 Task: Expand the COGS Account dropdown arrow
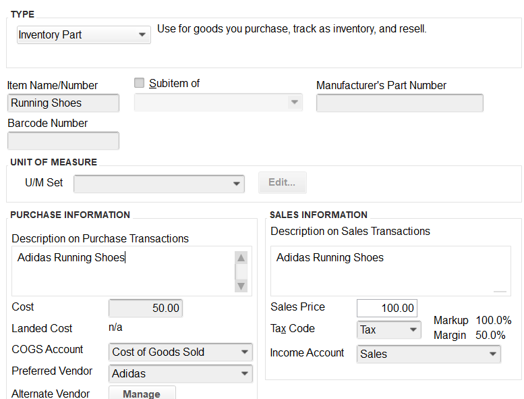pos(245,352)
